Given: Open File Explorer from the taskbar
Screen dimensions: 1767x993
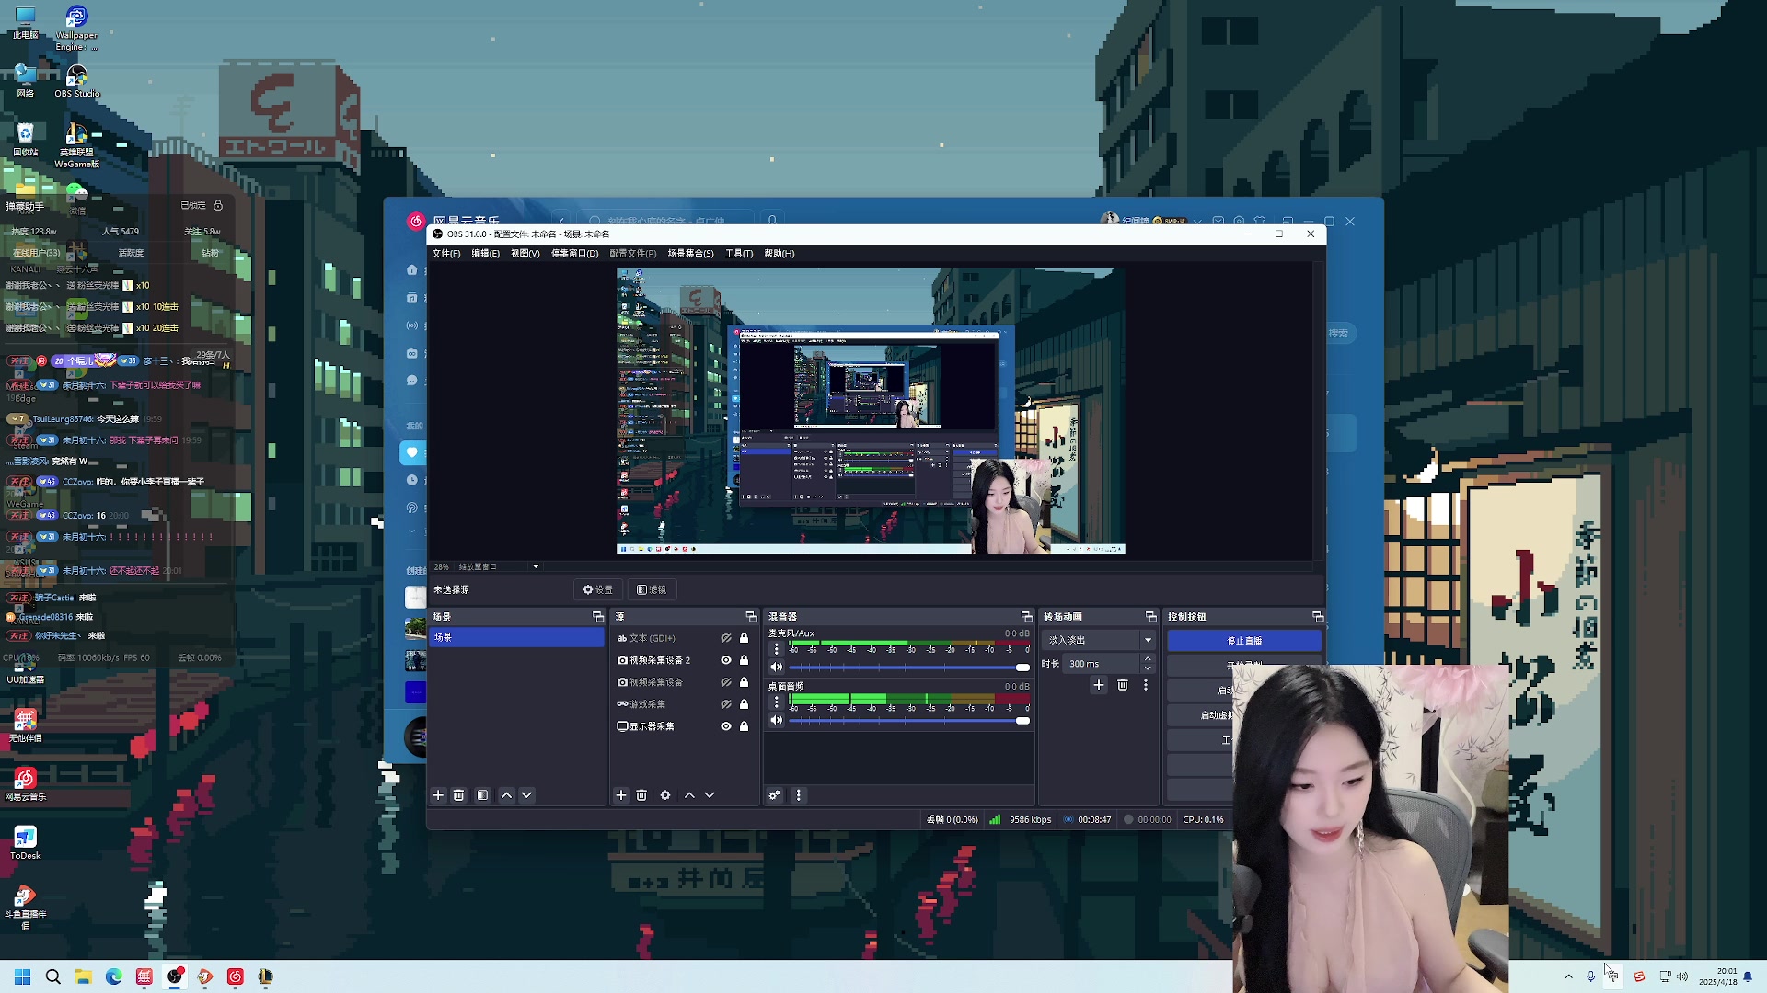Looking at the screenshot, I should click(x=83, y=976).
